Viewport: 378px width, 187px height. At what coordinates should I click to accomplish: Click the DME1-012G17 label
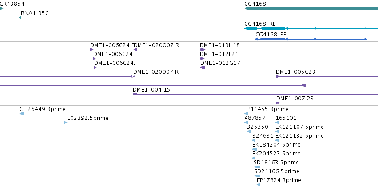(220, 63)
